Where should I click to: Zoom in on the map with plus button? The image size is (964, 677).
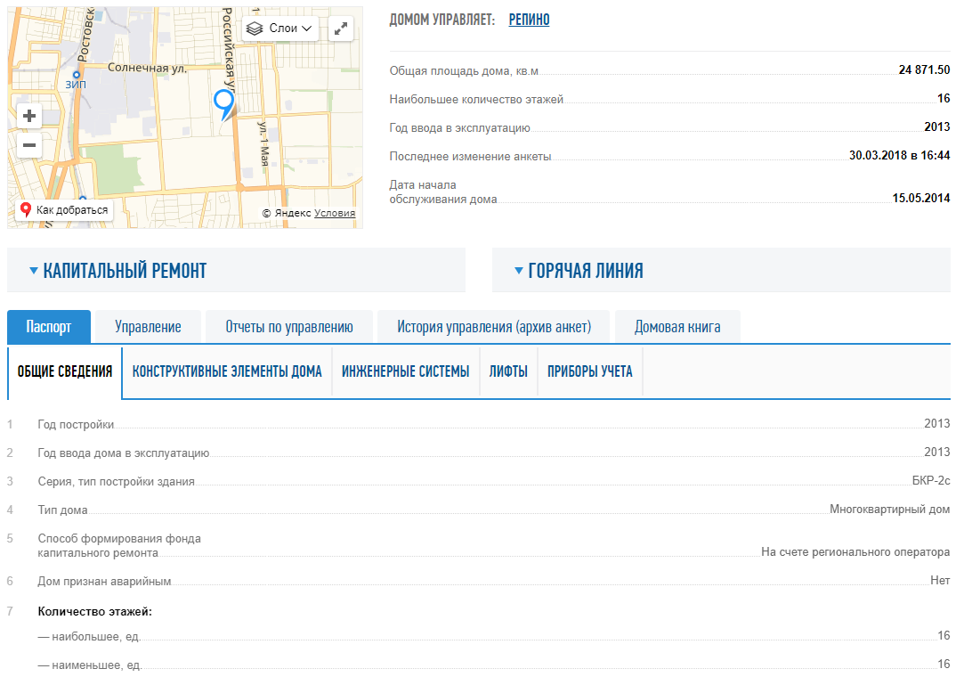click(29, 116)
